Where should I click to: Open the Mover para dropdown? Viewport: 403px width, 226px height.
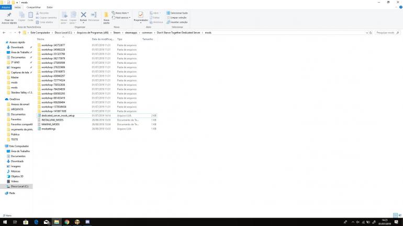(x=64, y=18)
